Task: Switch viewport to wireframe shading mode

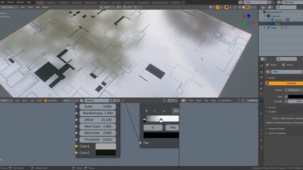Action: (x=240, y=8)
